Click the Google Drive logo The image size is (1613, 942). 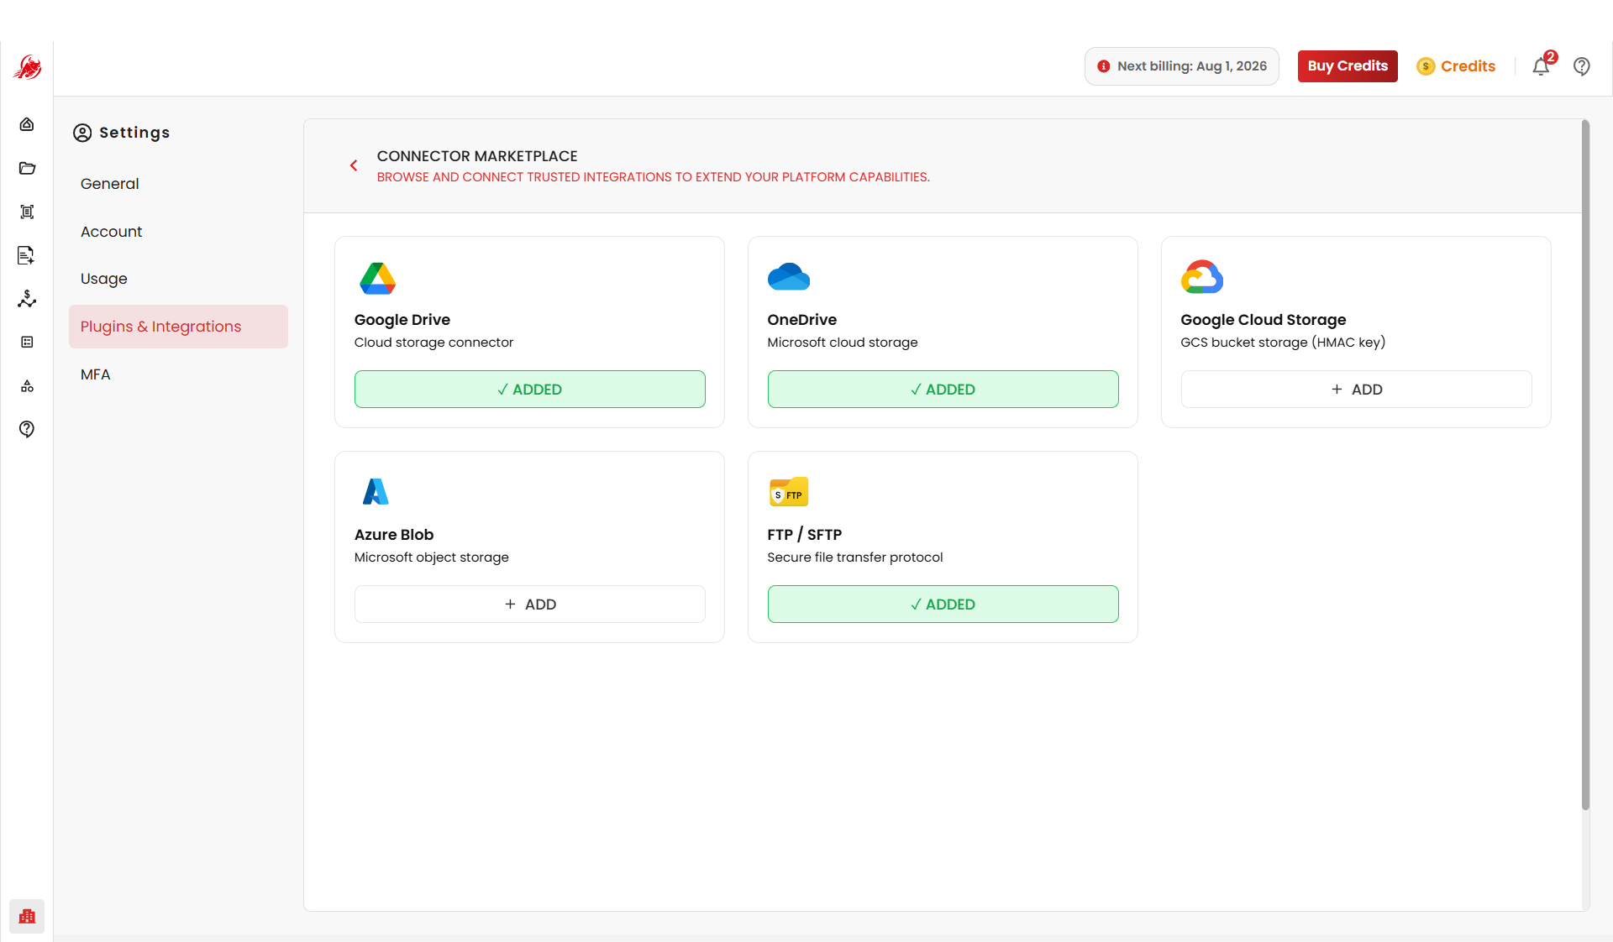[377, 278]
